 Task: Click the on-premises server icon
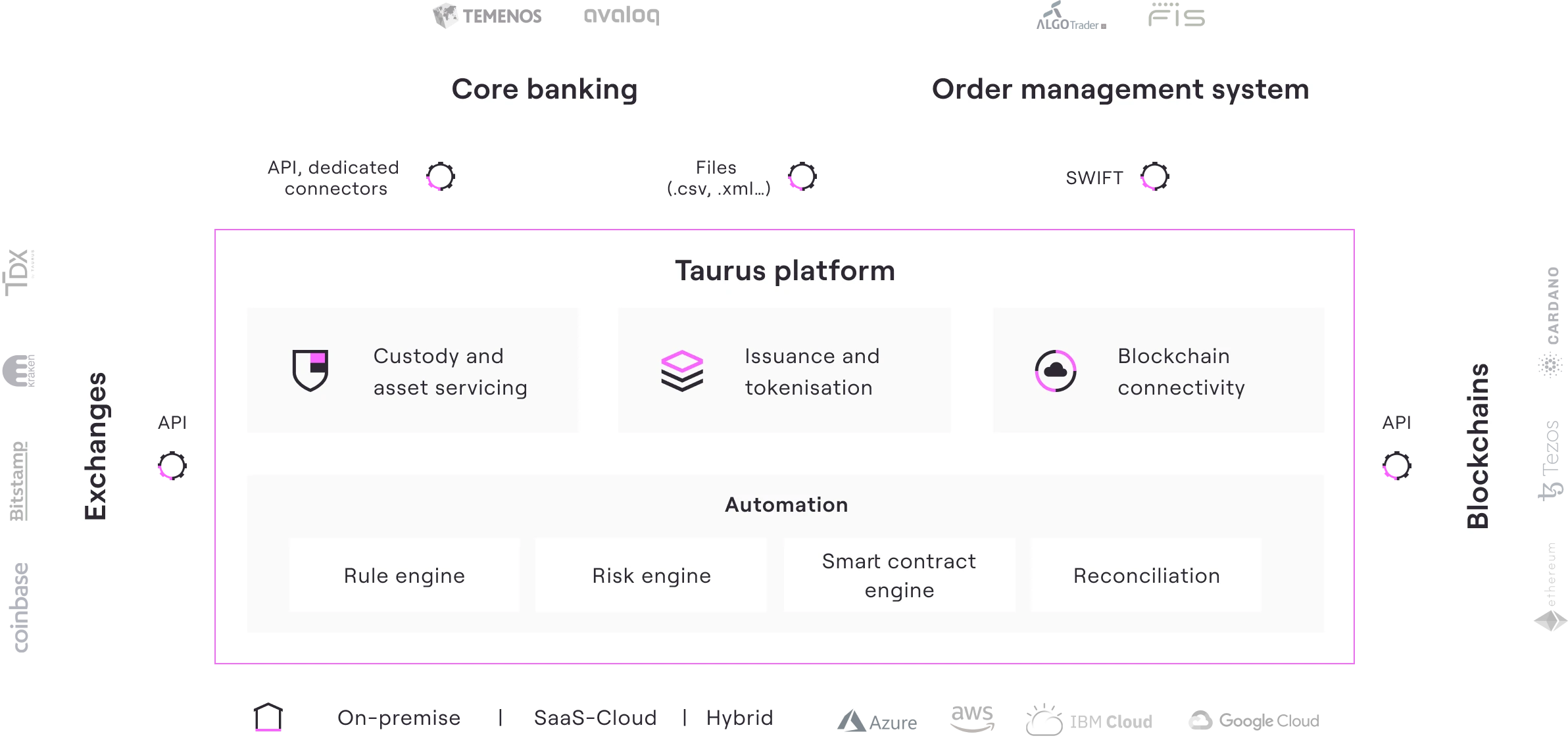pyautogui.click(x=268, y=716)
